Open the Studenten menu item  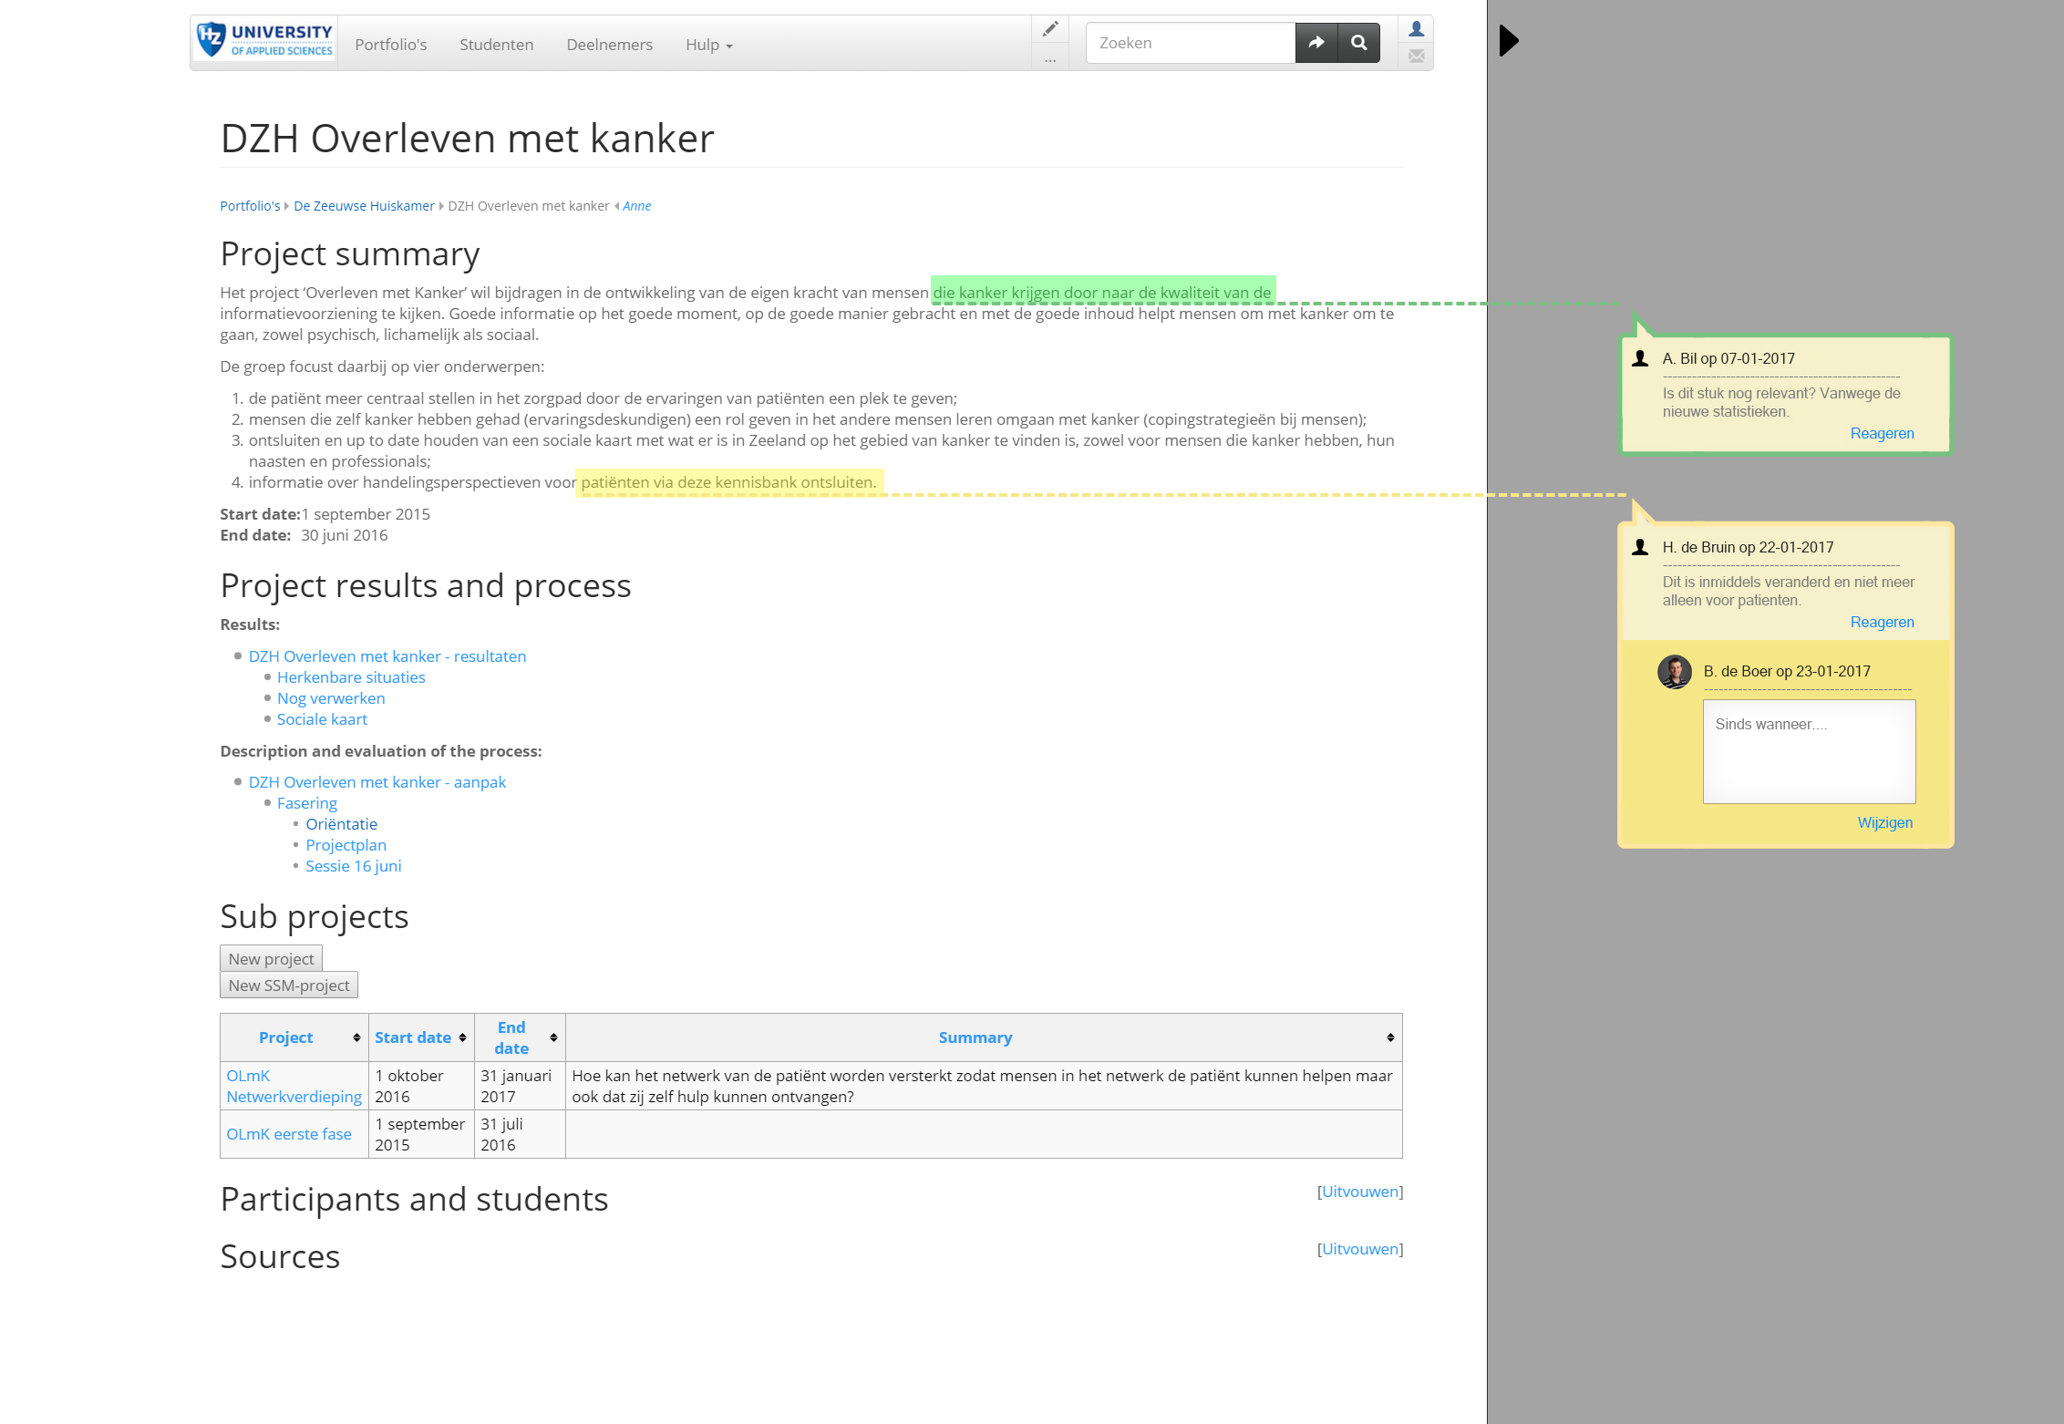[x=496, y=45]
